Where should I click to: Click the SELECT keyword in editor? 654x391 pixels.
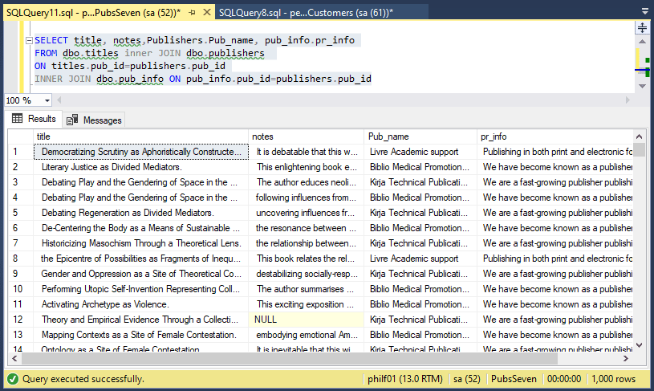point(51,40)
